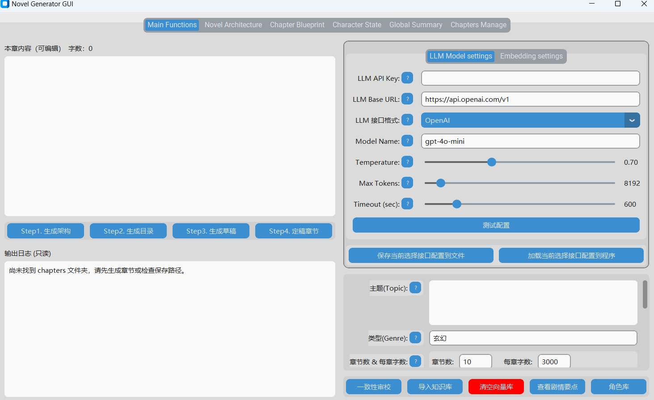Open the Novel Architecture tab
The image size is (654, 400).
tap(233, 25)
